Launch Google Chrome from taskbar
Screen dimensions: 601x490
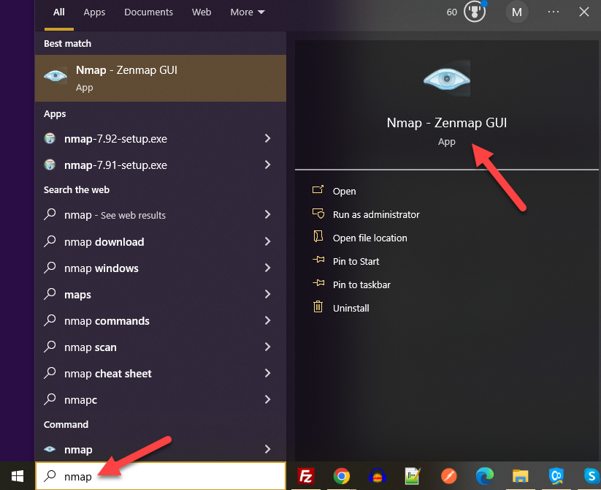click(341, 477)
